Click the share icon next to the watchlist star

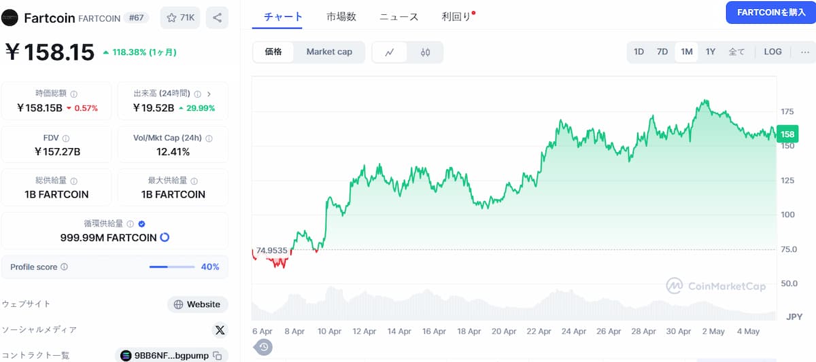coord(217,18)
